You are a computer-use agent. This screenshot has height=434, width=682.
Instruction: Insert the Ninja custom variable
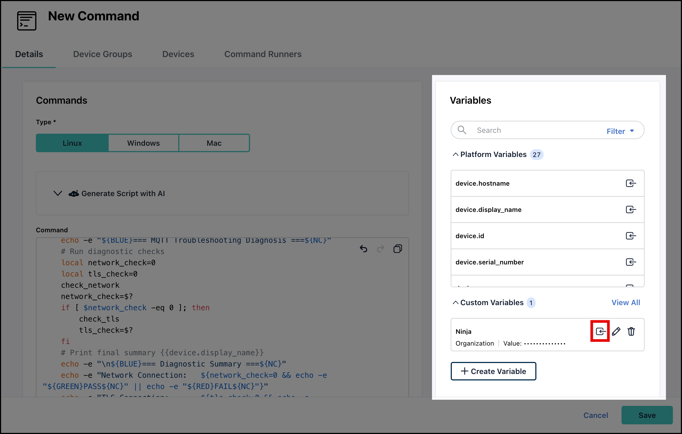(600, 331)
